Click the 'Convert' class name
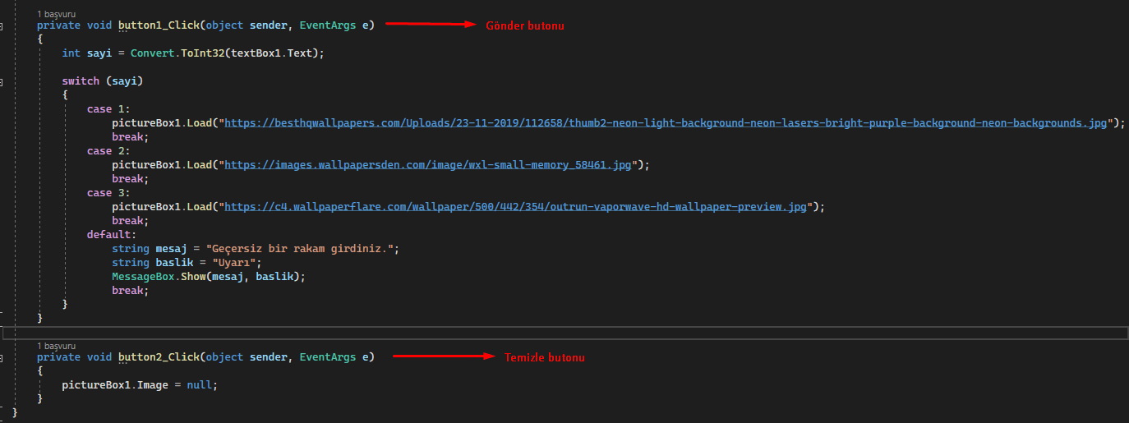1129x423 pixels. (x=152, y=53)
